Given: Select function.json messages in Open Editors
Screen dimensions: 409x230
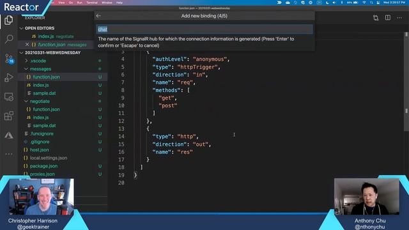Looking at the screenshot, I should 62,45.
